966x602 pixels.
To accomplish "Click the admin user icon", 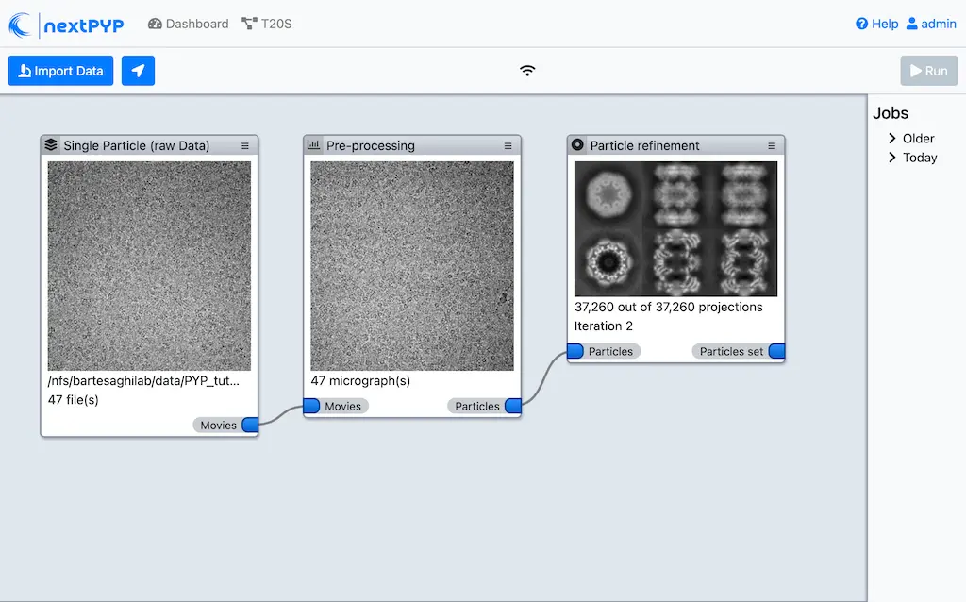I will [x=910, y=24].
